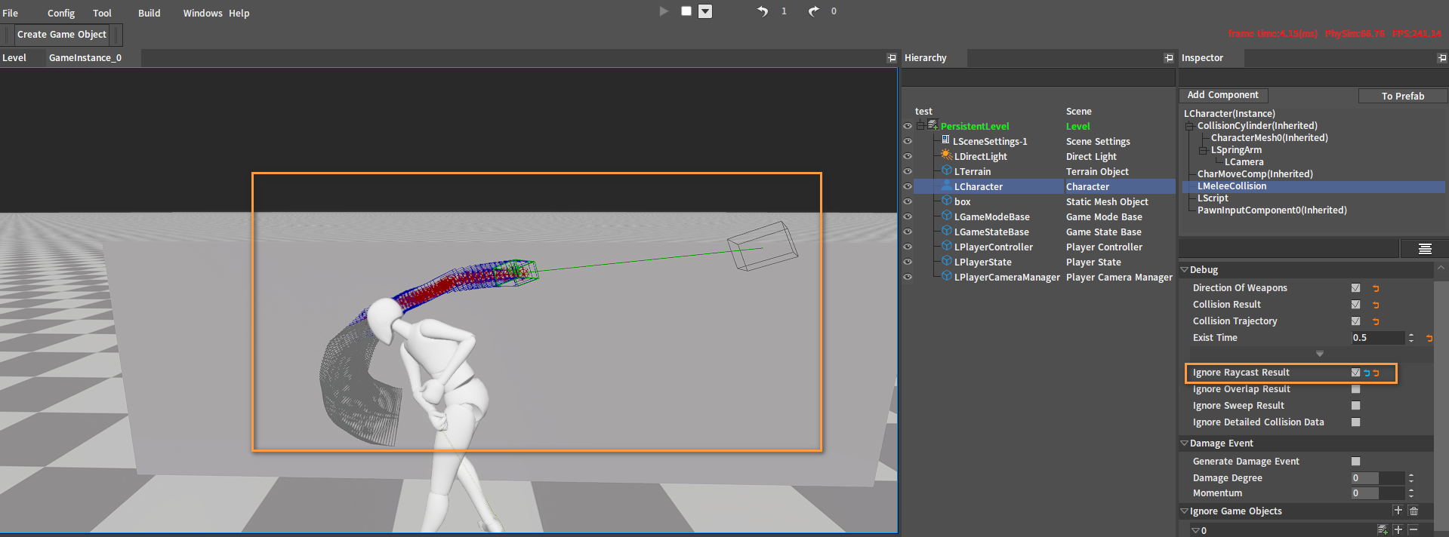Viewport: 1449px width, 537px height.
Task: Select the LCamera component
Action: pyautogui.click(x=1244, y=162)
